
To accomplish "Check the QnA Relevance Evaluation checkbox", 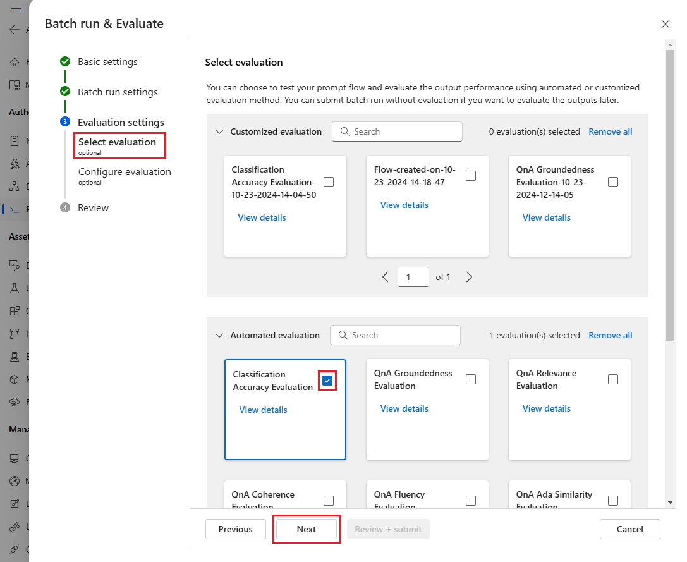I will click(x=613, y=379).
